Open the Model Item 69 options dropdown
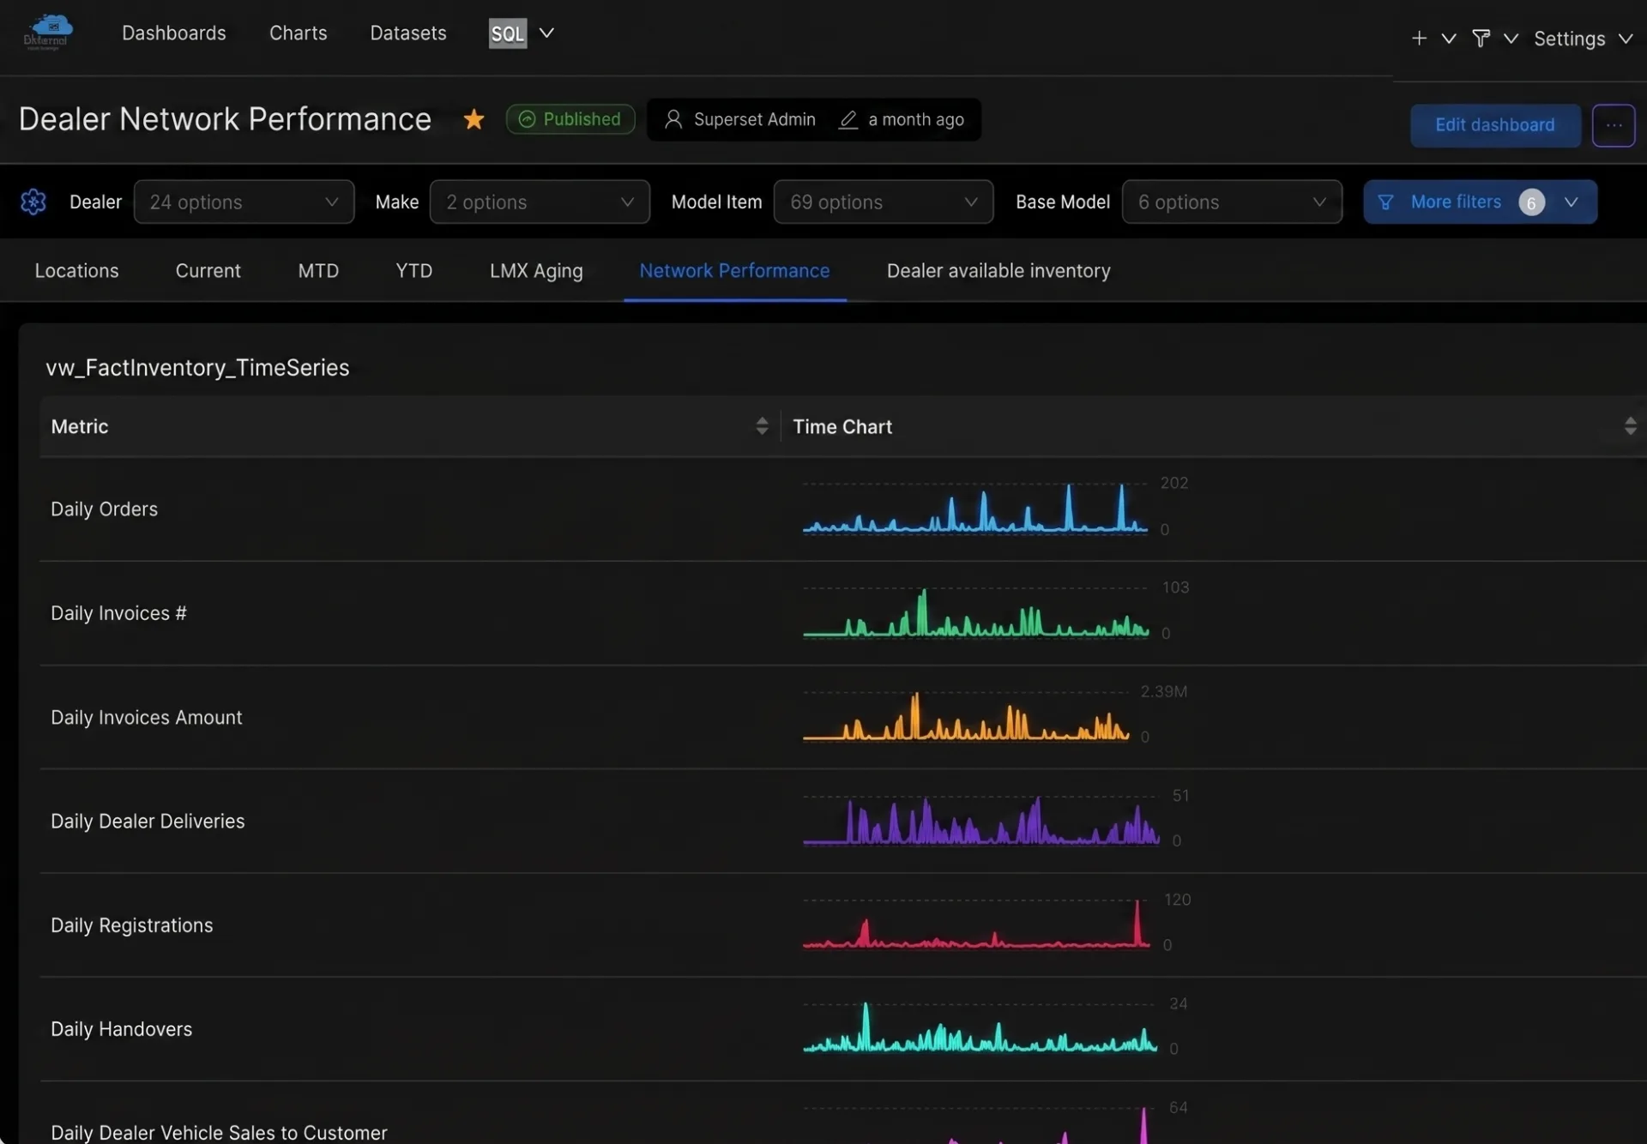 884,202
